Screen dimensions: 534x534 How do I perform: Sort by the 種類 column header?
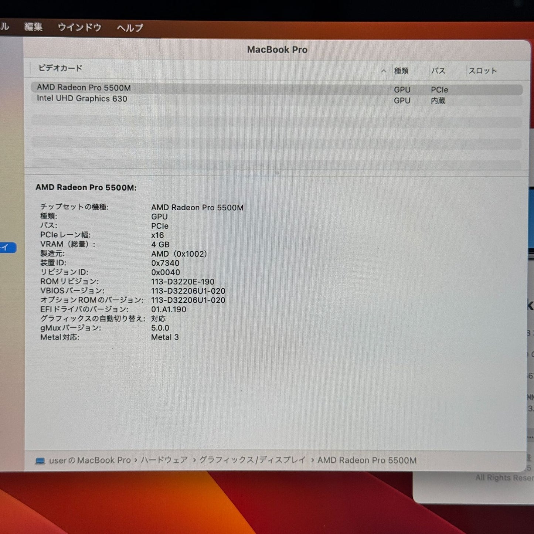tap(401, 71)
